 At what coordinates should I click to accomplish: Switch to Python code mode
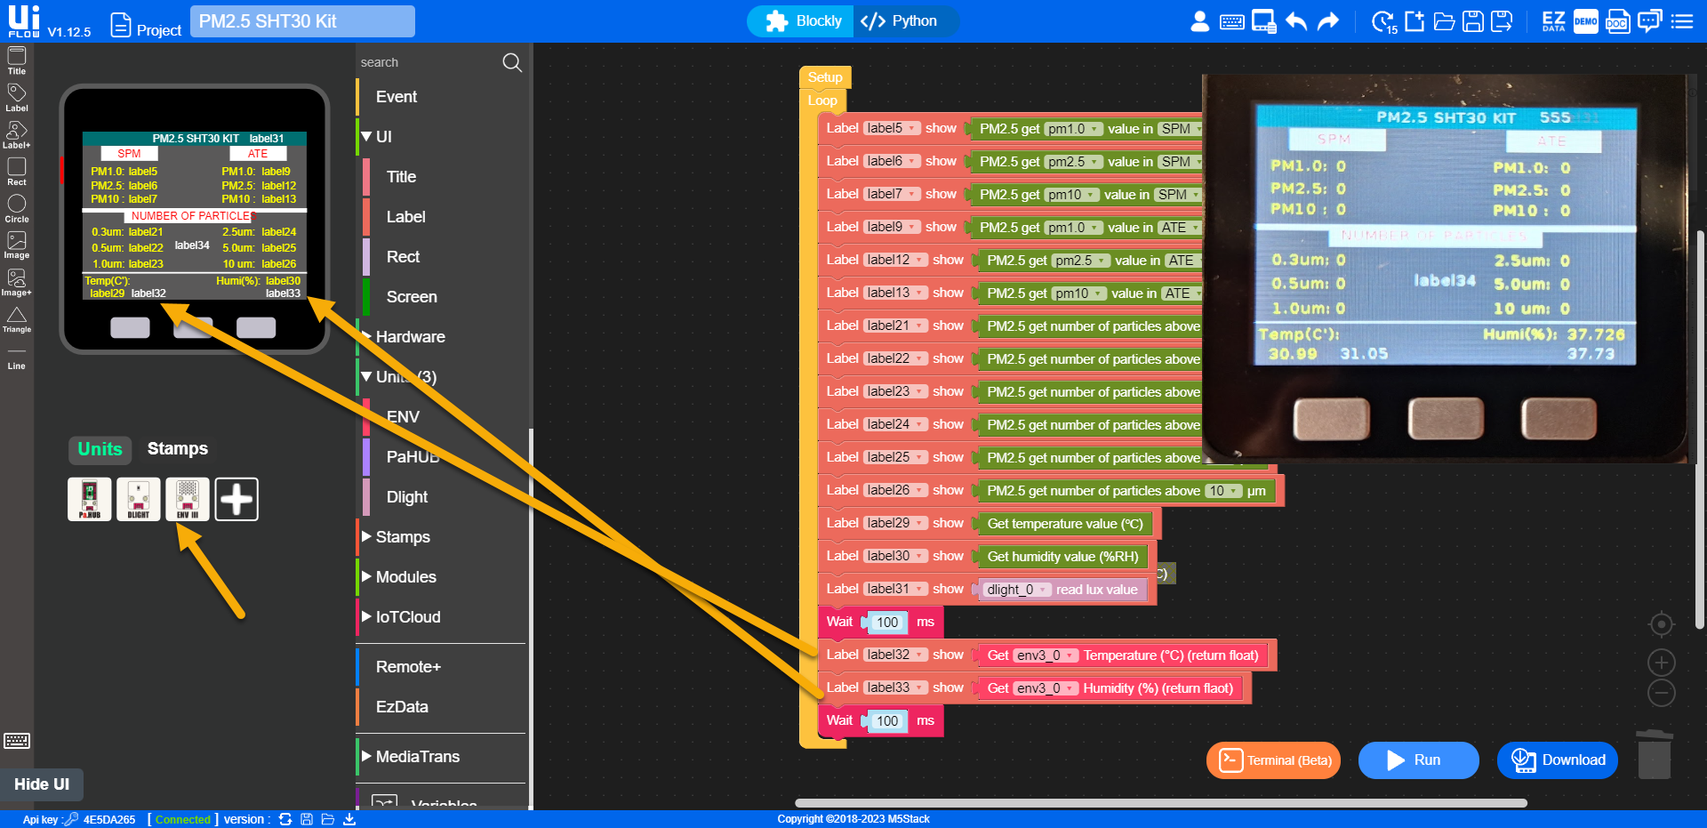(x=900, y=21)
